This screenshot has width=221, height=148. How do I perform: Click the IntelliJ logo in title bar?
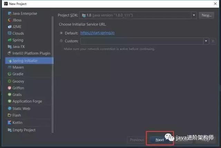click(x=6, y=4)
